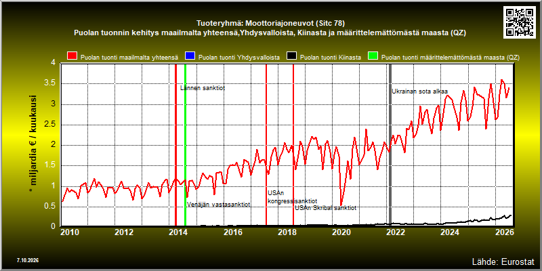Click the black China line end at 2026
Screen dimensions: 542x271
510,215
